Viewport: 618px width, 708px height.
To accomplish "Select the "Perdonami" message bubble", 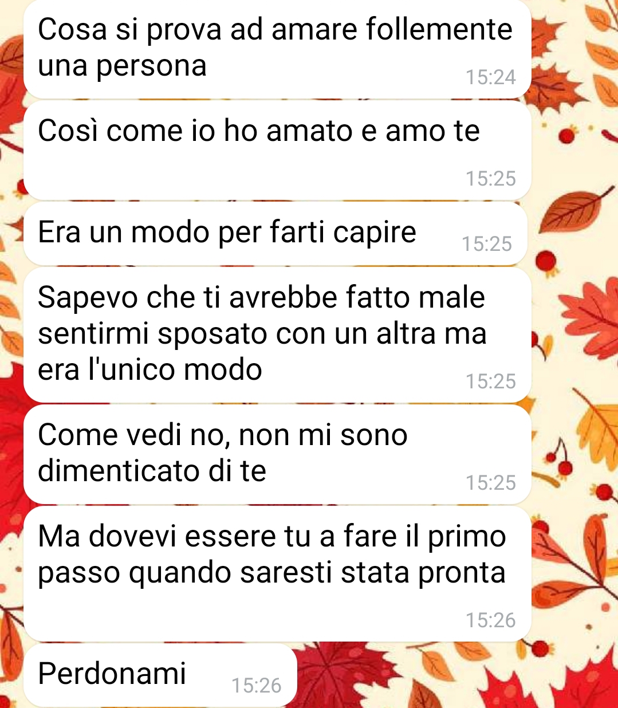I will 160,675.
